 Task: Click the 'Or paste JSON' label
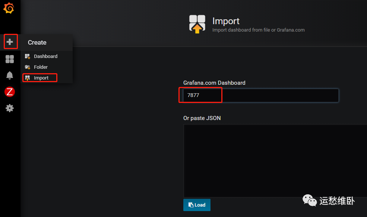coord(202,118)
